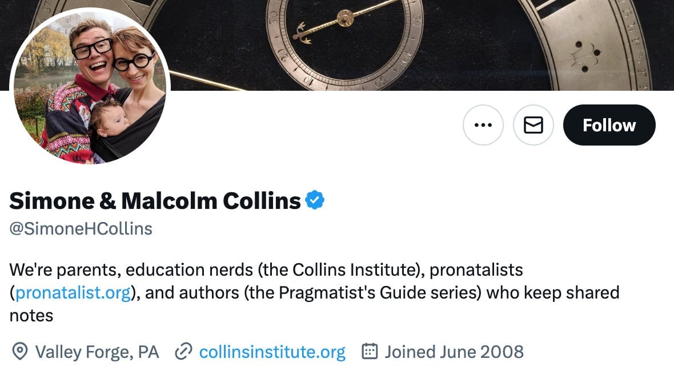Viewport: 674px width, 379px height.
Task: Click the calendar joined-date icon
Action: tap(370, 352)
